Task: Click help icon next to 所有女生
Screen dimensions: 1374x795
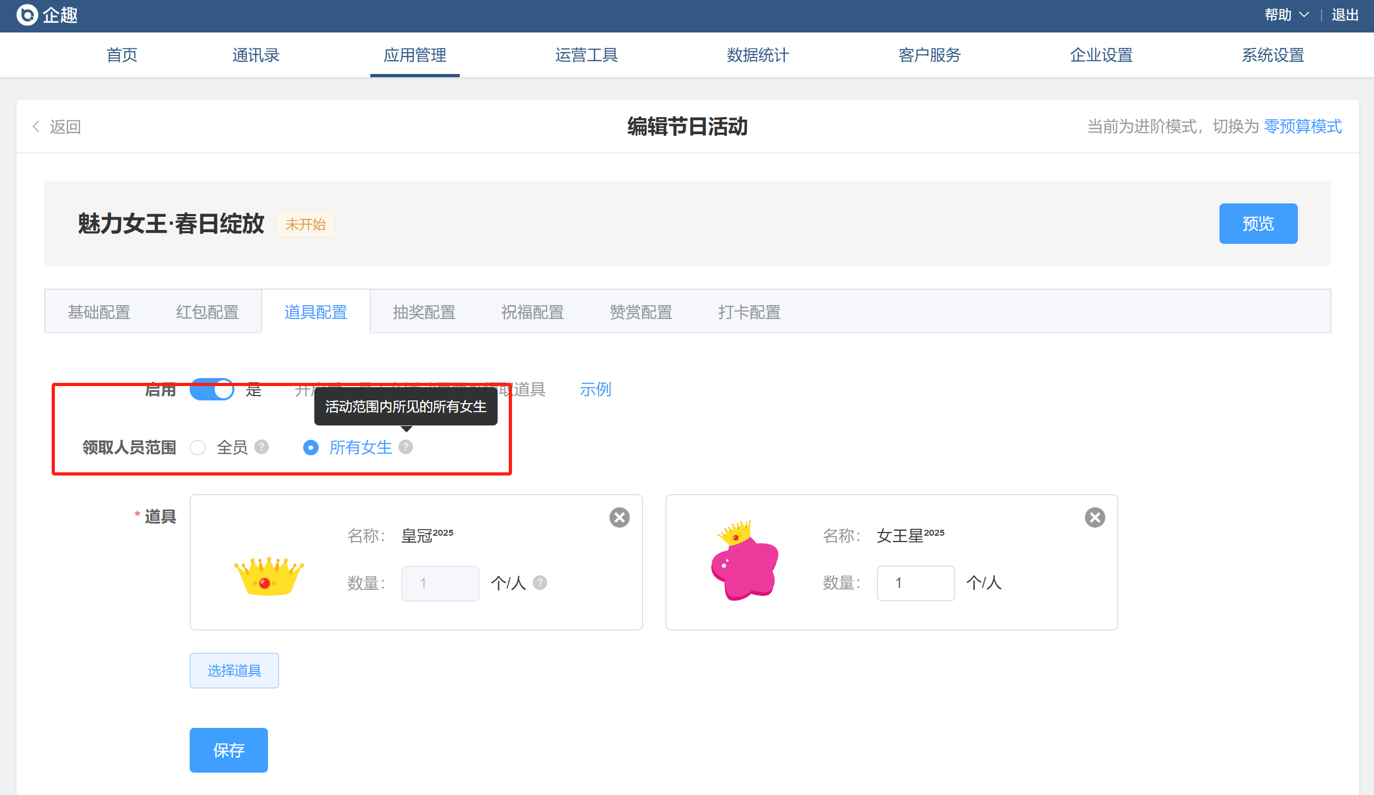Action: coord(405,447)
